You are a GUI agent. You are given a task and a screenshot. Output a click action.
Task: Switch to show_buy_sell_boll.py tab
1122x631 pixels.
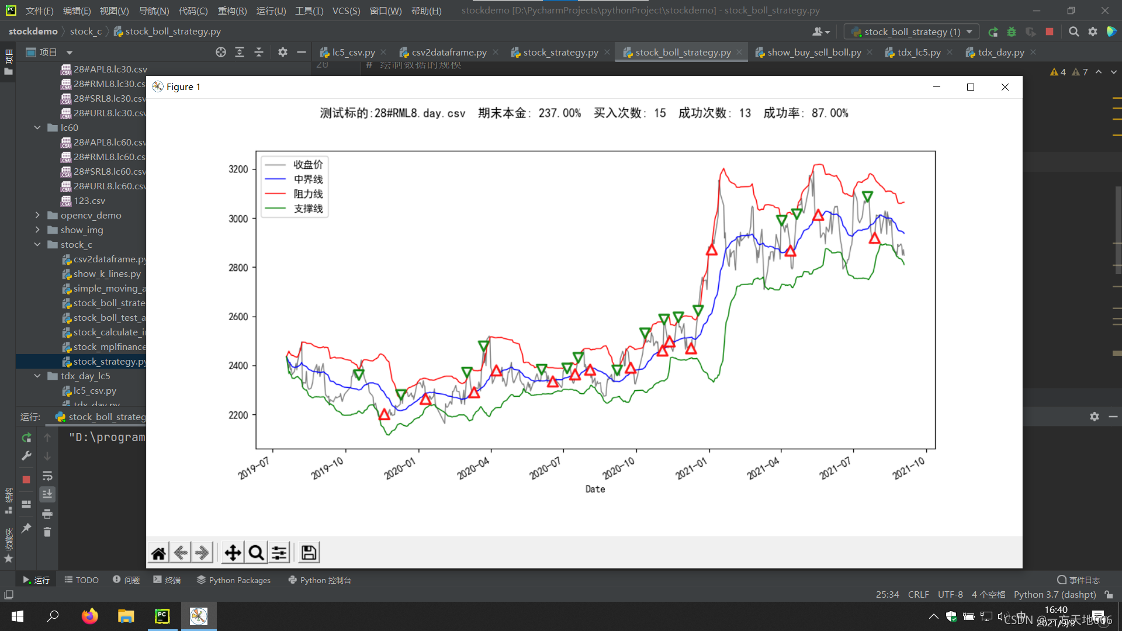[x=813, y=52]
